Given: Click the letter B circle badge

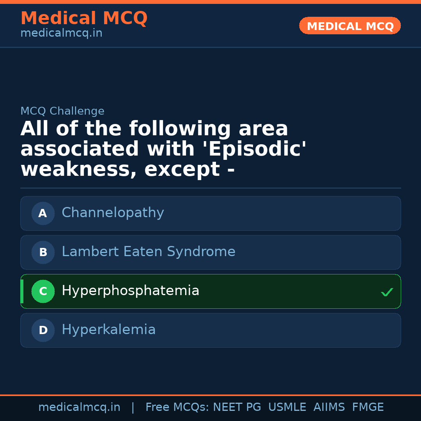Looking at the screenshot, I should pyautogui.click(x=43, y=252).
